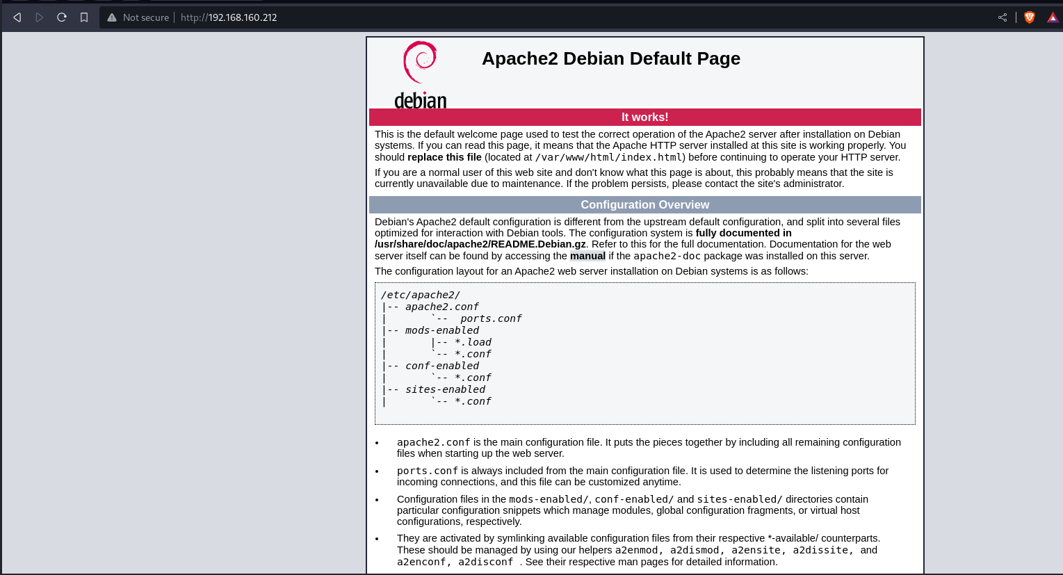Click 'mods-enabled' in the config tree
Viewport: 1063px width, 575px height.
click(x=442, y=330)
